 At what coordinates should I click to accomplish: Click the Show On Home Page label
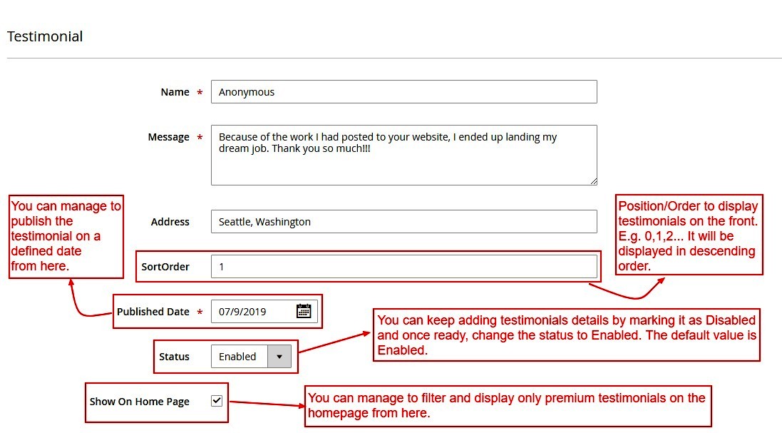(x=140, y=402)
